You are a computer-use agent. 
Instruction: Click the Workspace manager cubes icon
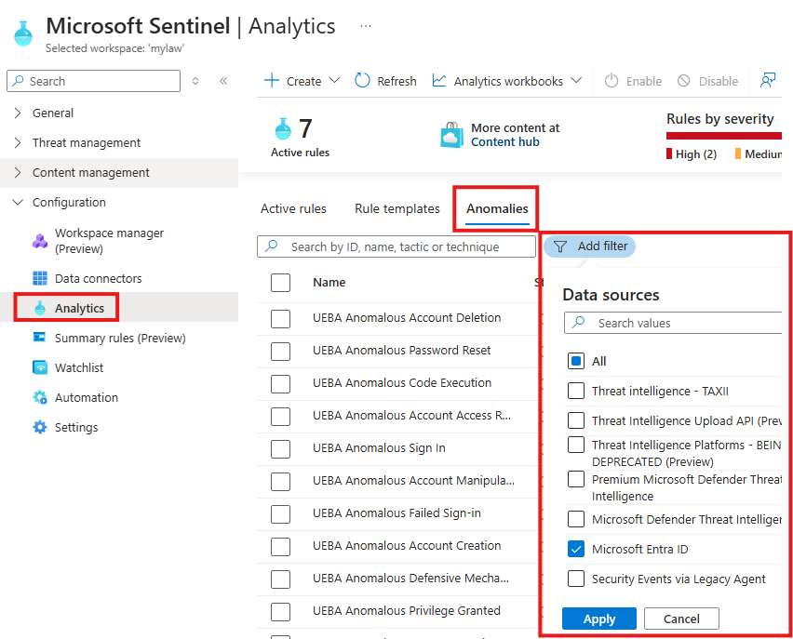(x=40, y=241)
